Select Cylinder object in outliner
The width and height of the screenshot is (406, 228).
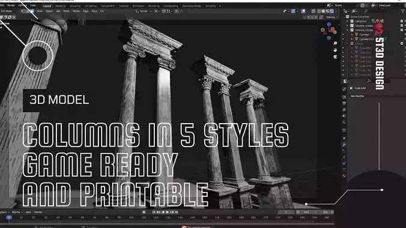[364, 34]
